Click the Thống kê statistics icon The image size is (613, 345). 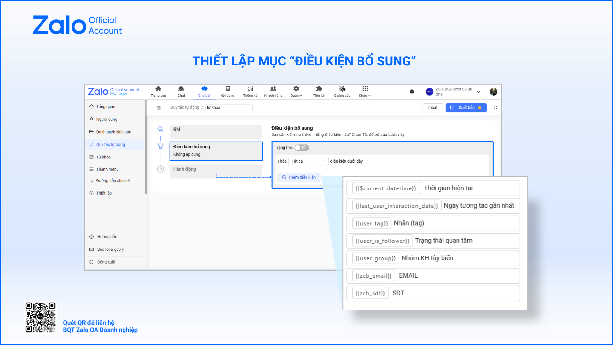pos(250,89)
